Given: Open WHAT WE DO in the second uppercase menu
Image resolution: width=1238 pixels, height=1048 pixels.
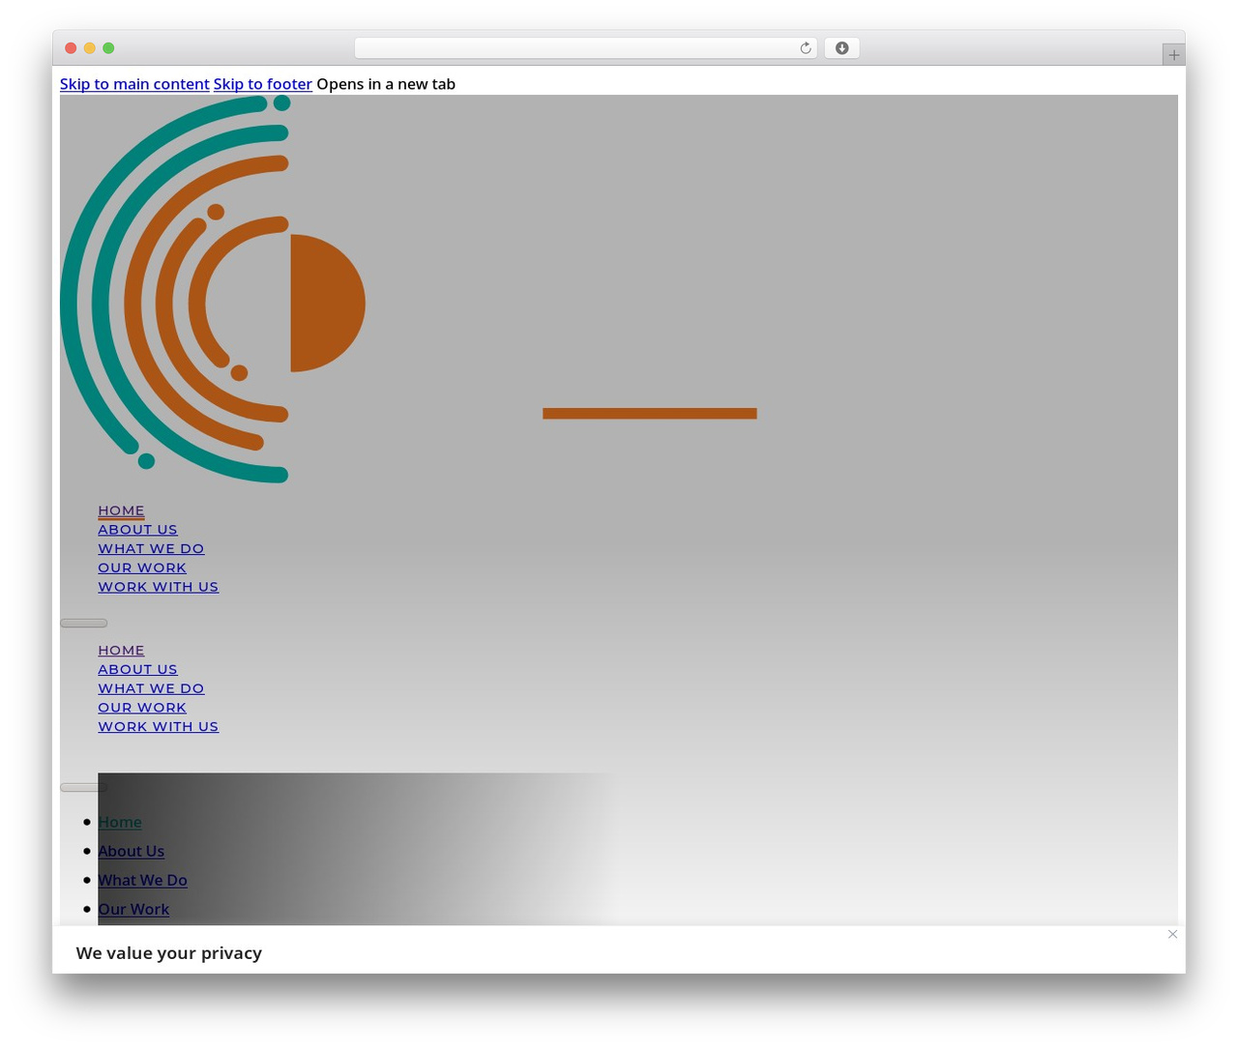Looking at the screenshot, I should point(151,688).
